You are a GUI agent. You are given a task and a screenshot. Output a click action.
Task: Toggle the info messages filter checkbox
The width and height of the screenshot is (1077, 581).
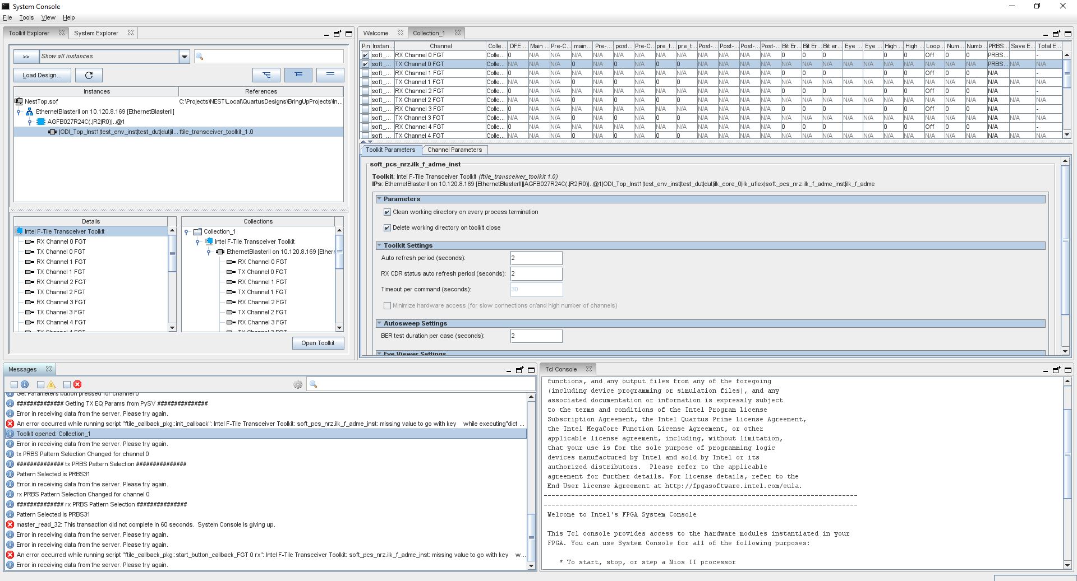[x=14, y=384]
